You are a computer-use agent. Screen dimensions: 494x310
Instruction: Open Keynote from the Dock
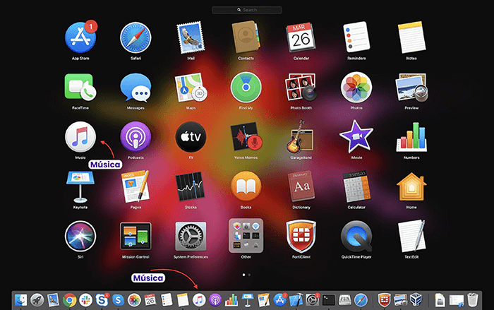247,300
